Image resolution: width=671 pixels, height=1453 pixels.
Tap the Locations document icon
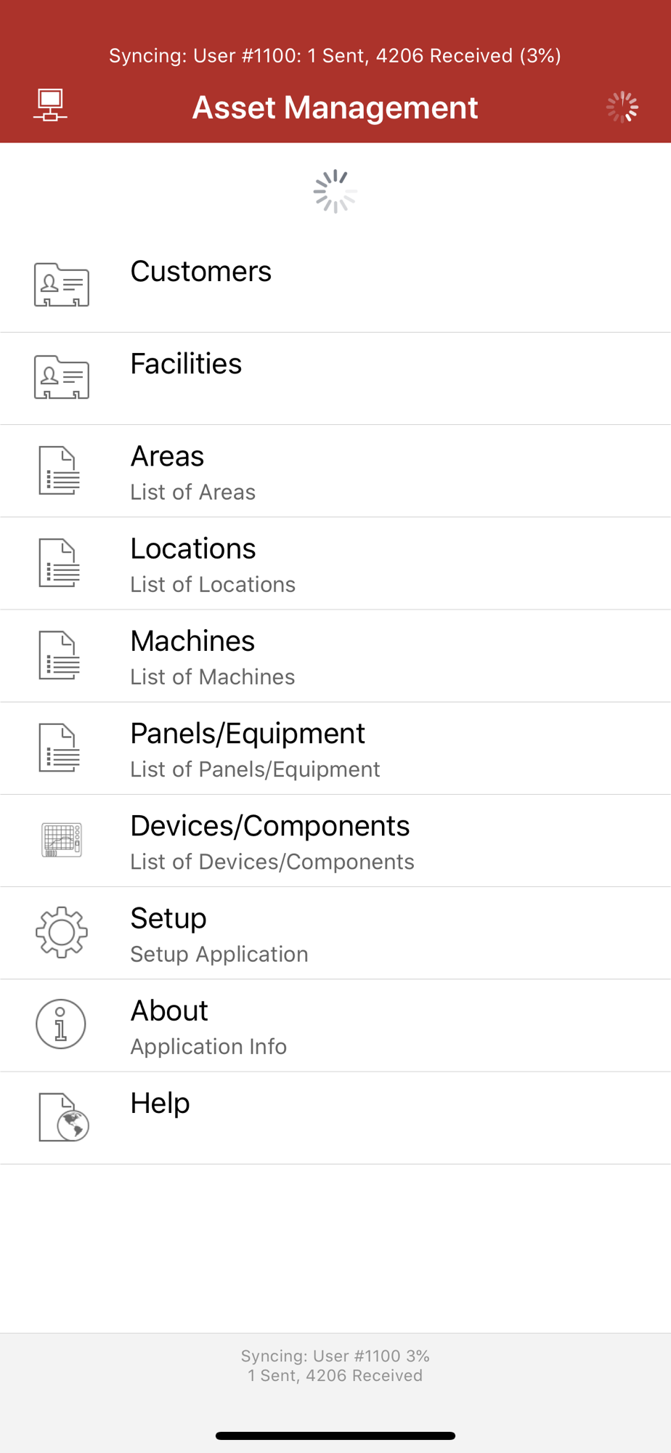pos(60,563)
